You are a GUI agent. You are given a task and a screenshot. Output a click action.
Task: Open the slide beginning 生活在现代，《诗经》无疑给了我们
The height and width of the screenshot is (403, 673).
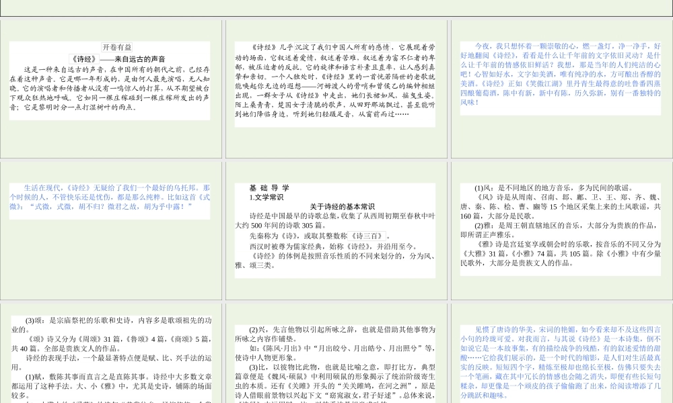coord(111,230)
